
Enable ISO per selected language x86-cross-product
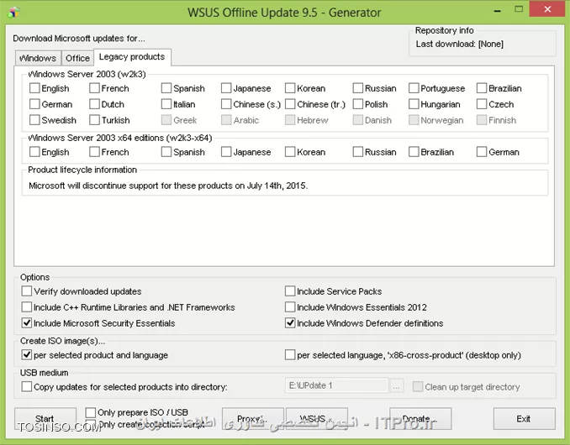pos(290,354)
